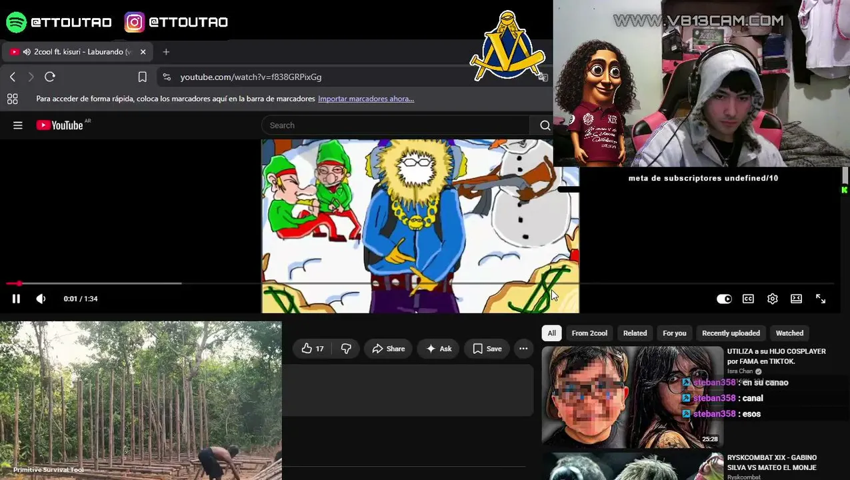
Task: Go forward in browser history
Action: (31, 77)
